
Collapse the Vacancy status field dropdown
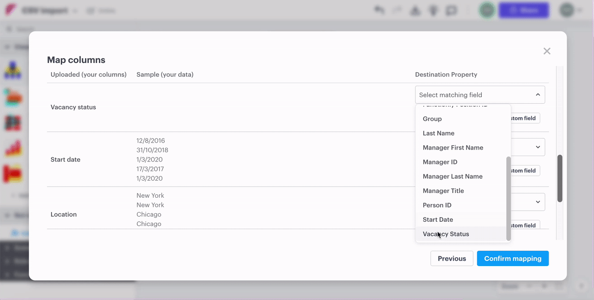[537, 95]
